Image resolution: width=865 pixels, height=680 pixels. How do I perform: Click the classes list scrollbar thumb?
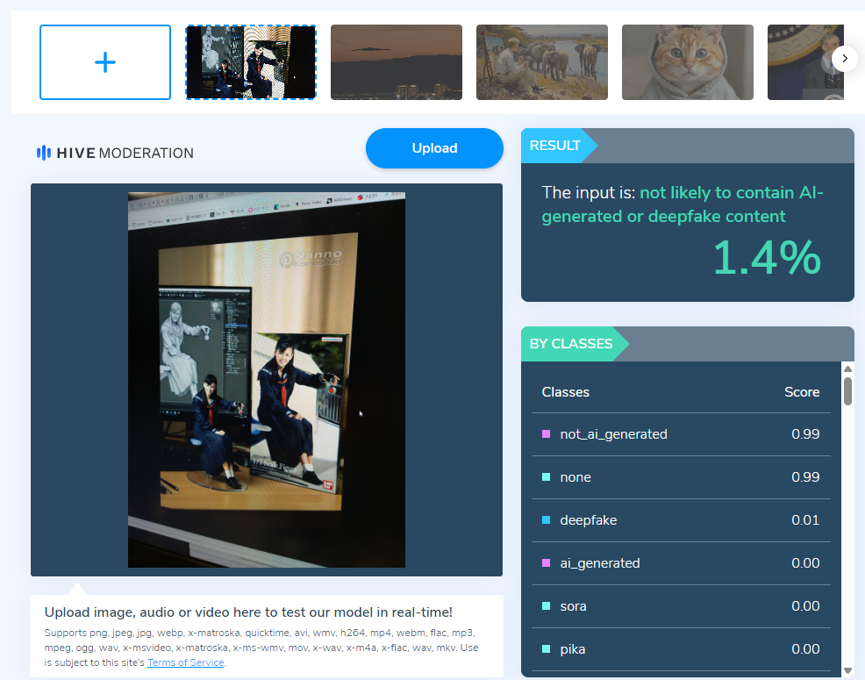[x=847, y=391]
